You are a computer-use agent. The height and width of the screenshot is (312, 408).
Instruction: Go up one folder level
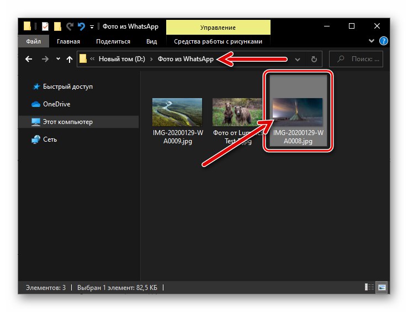pos(69,60)
